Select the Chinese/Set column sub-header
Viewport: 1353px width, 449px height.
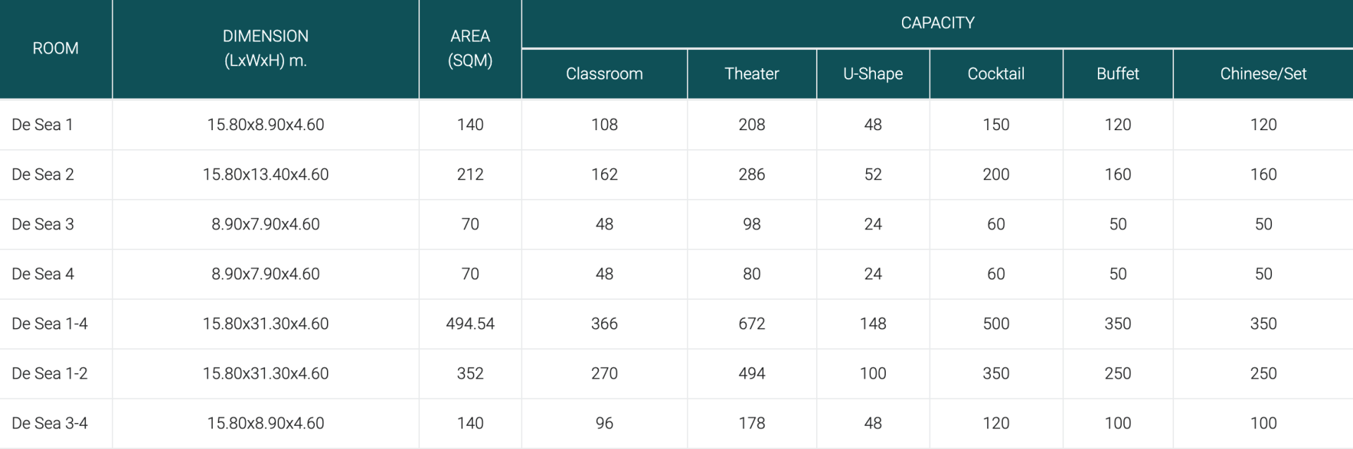tap(1264, 74)
